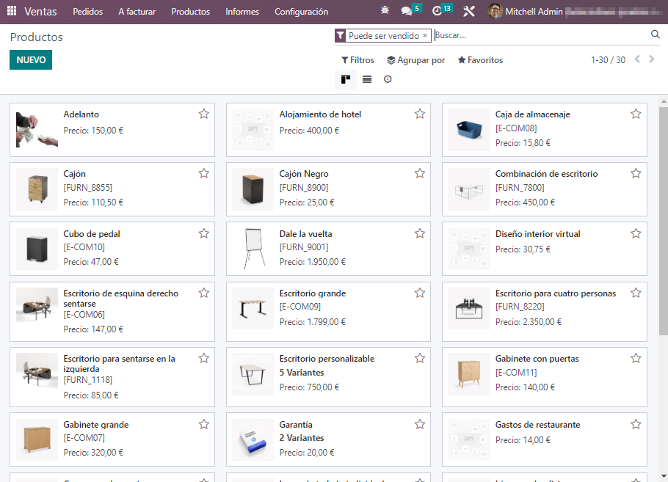This screenshot has height=482, width=668.
Task: Open the activity view clock icon
Action: click(387, 79)
